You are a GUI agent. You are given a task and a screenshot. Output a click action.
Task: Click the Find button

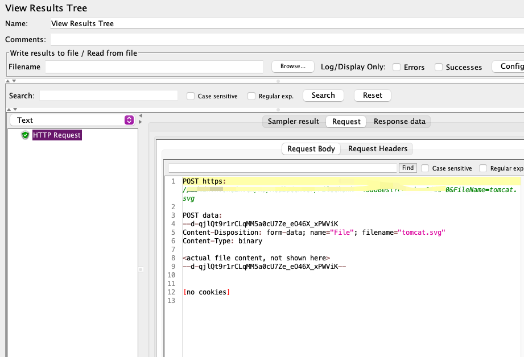pos(408,168)
